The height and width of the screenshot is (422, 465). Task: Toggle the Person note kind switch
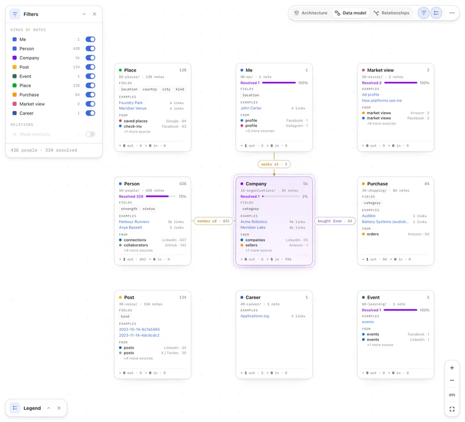click(91, 48)
